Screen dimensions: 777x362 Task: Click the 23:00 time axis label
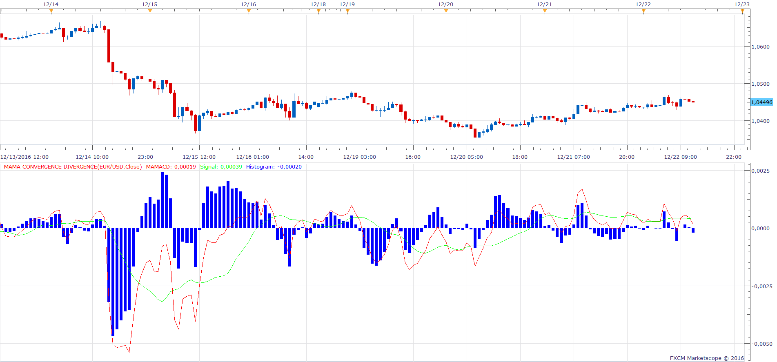tap(145, 157)
